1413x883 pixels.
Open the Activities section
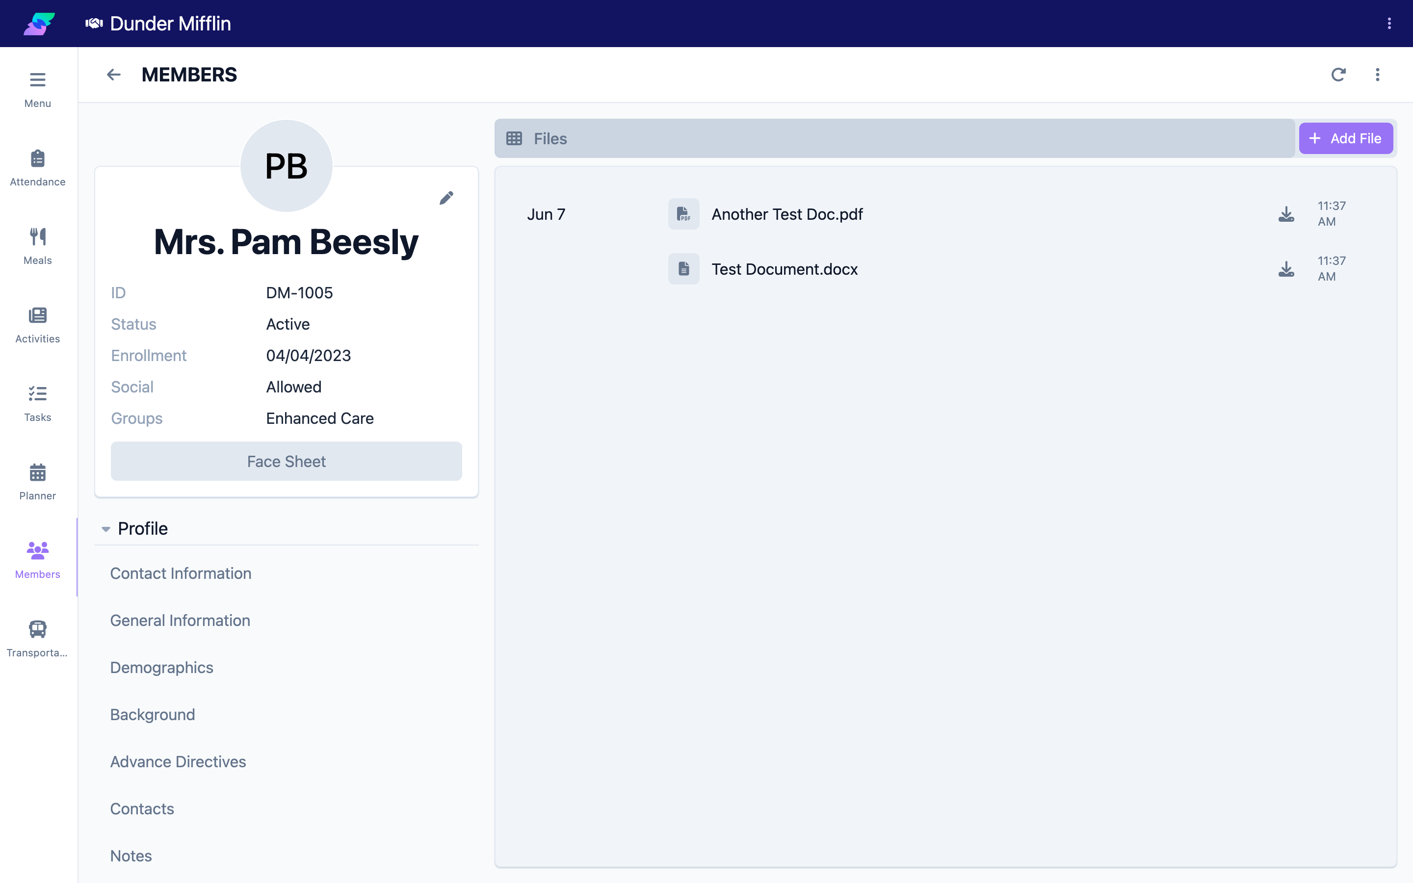coord(37,325)
